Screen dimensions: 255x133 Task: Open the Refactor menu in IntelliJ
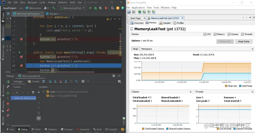pyautogui.click(x=63, y=2)
